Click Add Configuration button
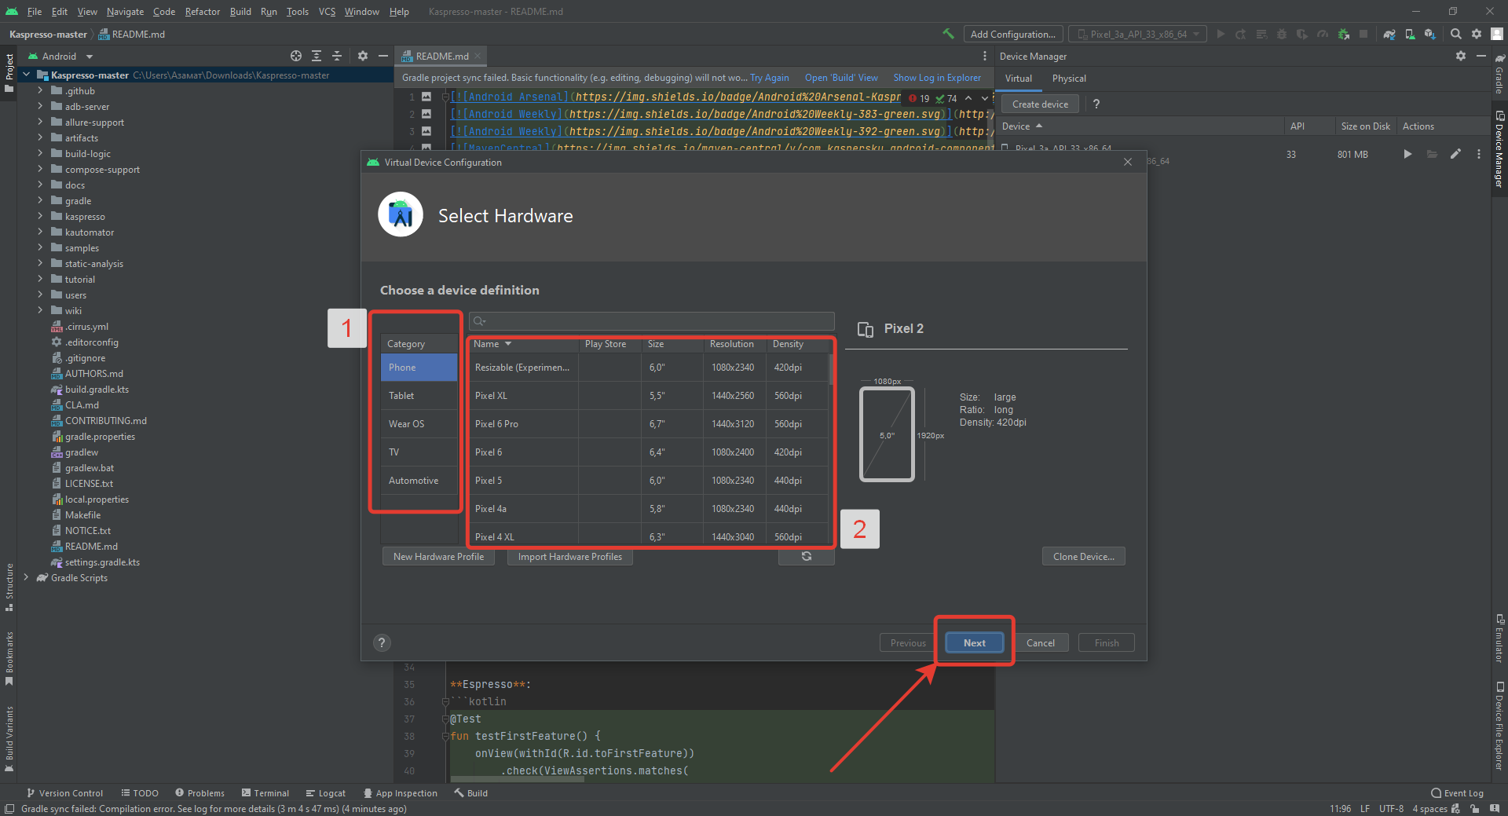 (x=1013, y=34)
